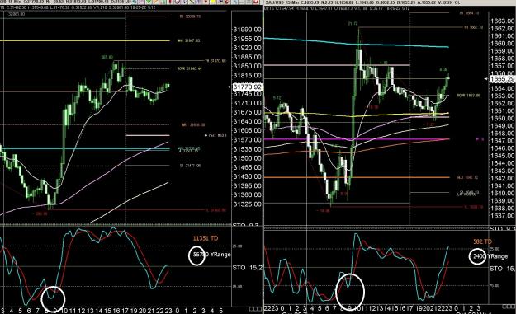
Task: Click the small boxes icon below the XAUUSD chart
Action: (509, 307)
